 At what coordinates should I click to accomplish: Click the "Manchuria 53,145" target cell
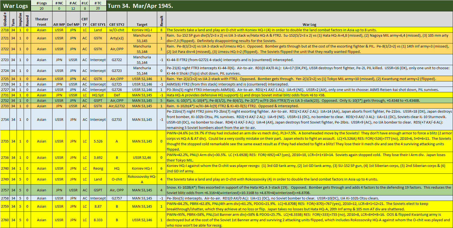pyautogui.click(x=142, y=38)
